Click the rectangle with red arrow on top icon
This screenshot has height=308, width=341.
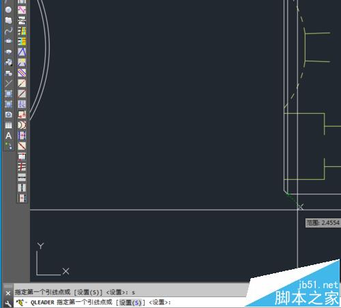22,157
